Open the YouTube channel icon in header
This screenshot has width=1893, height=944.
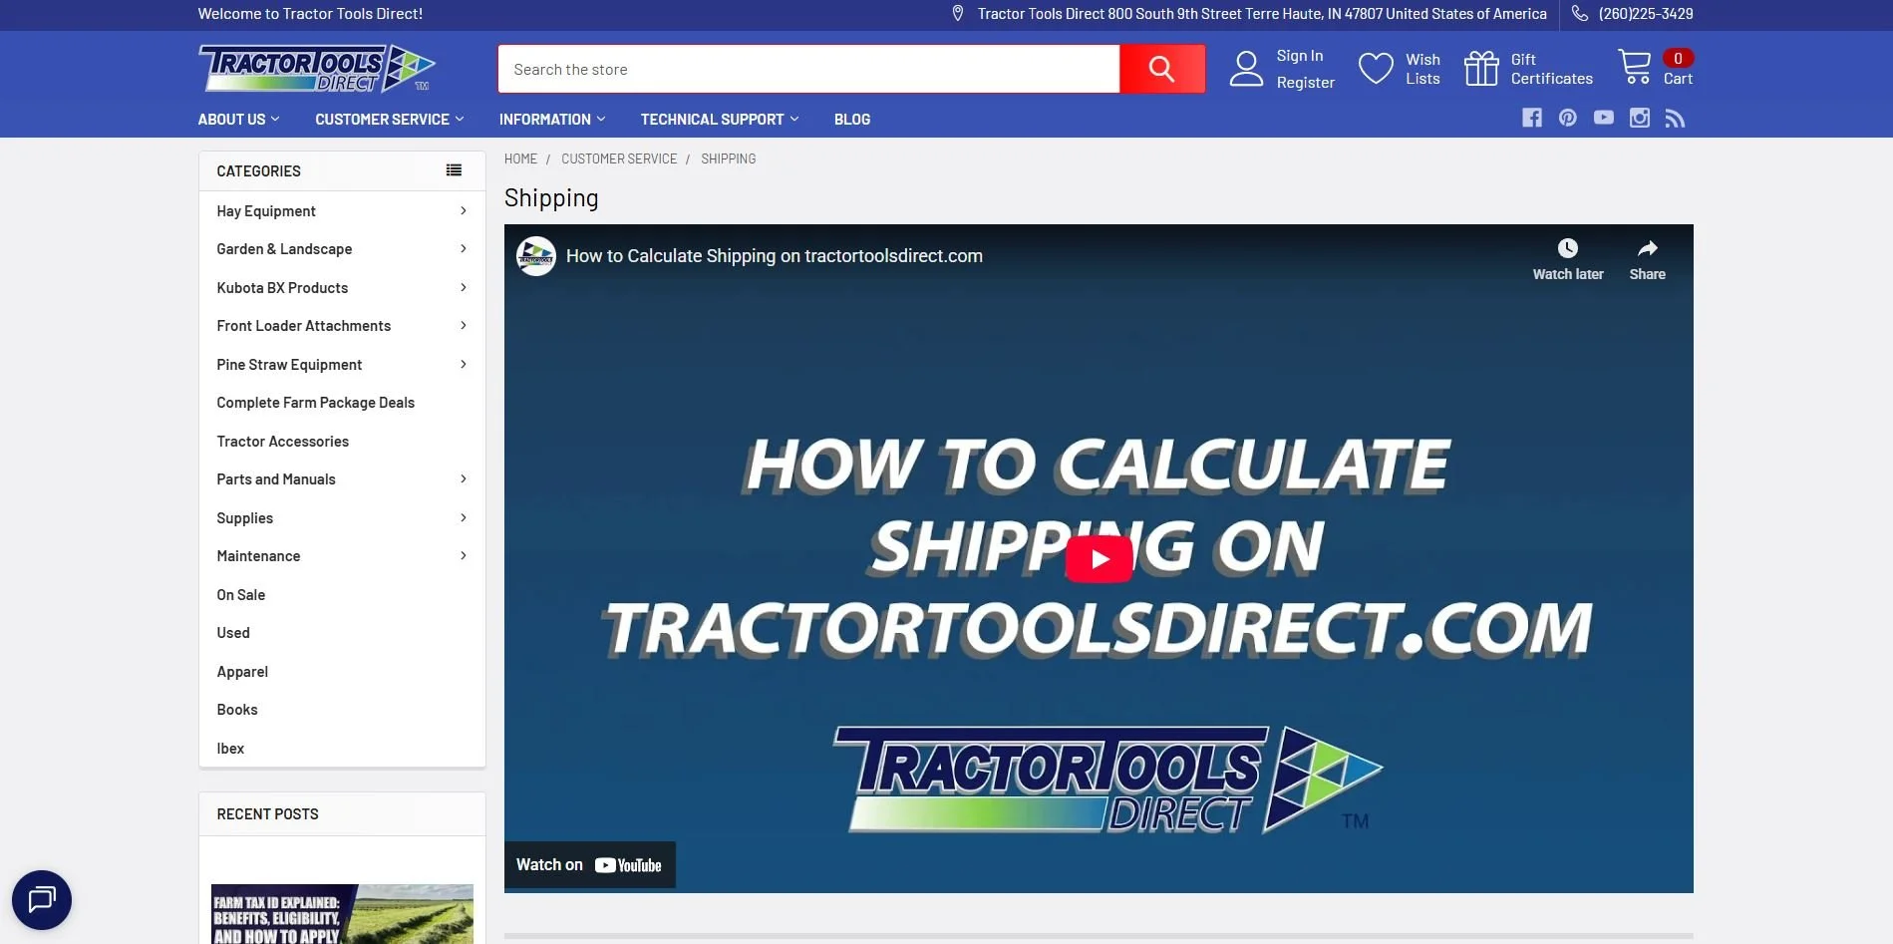pos(1604,118)
